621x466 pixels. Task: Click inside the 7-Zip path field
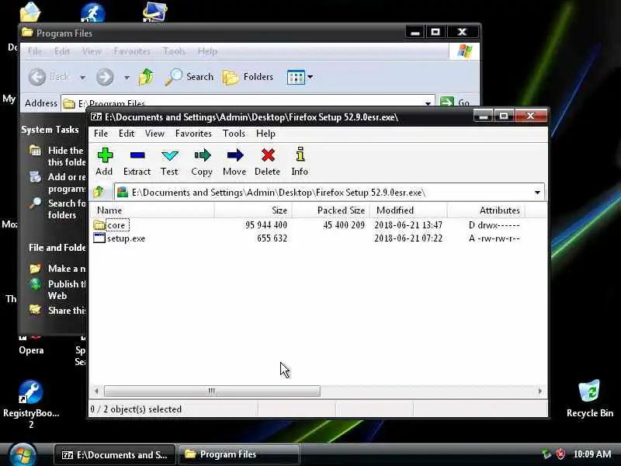point(329,193)
